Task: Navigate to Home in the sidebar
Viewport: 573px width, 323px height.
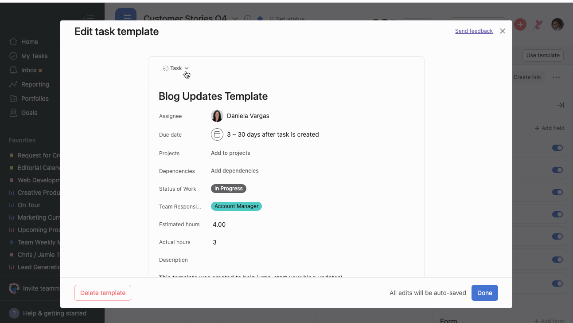Action: click(29, 41)
